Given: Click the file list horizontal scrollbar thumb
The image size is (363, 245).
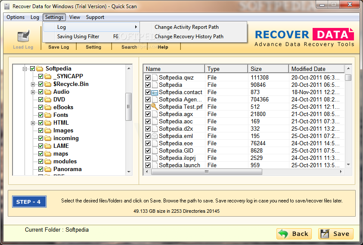Looking at the screenshot, I should [x=207, y=172].
